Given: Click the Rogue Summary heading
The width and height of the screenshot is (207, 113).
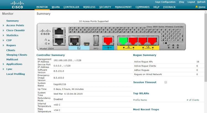Looking at the screenshot, I should tap(145, 55).
